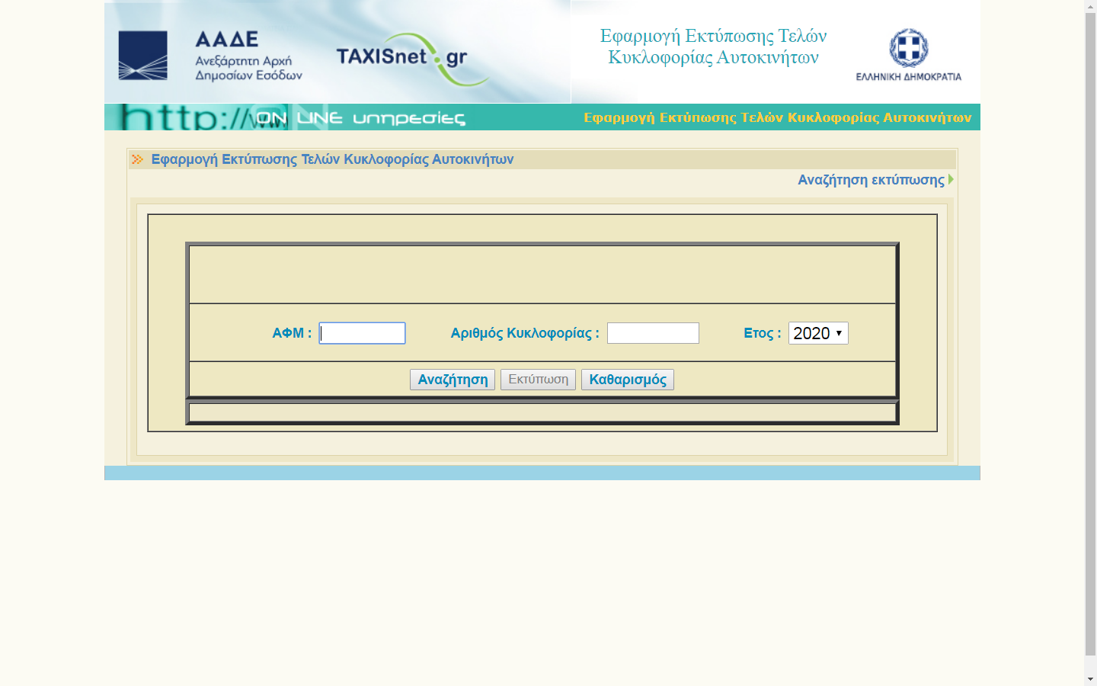The height and width of the screenshot is (686, 1097).
Task: Click the Αριθμός Κυκλοφορίας label
Action: pyautogui.click(x=525, y=333)
